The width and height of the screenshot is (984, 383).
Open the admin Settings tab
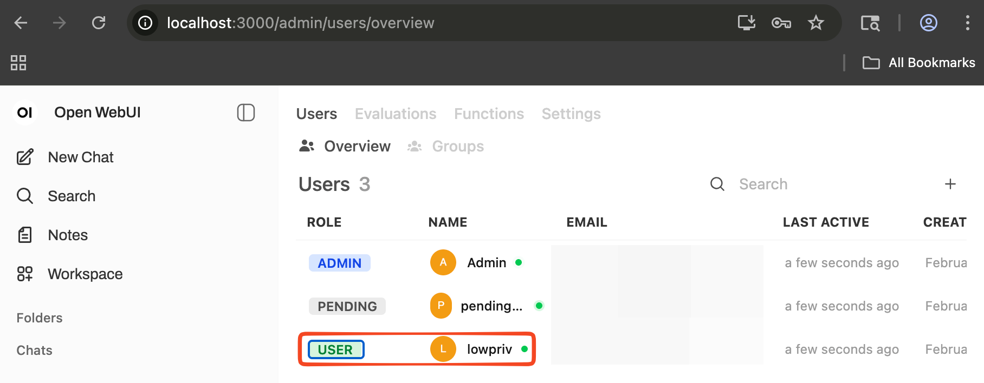tap(571, 114)
